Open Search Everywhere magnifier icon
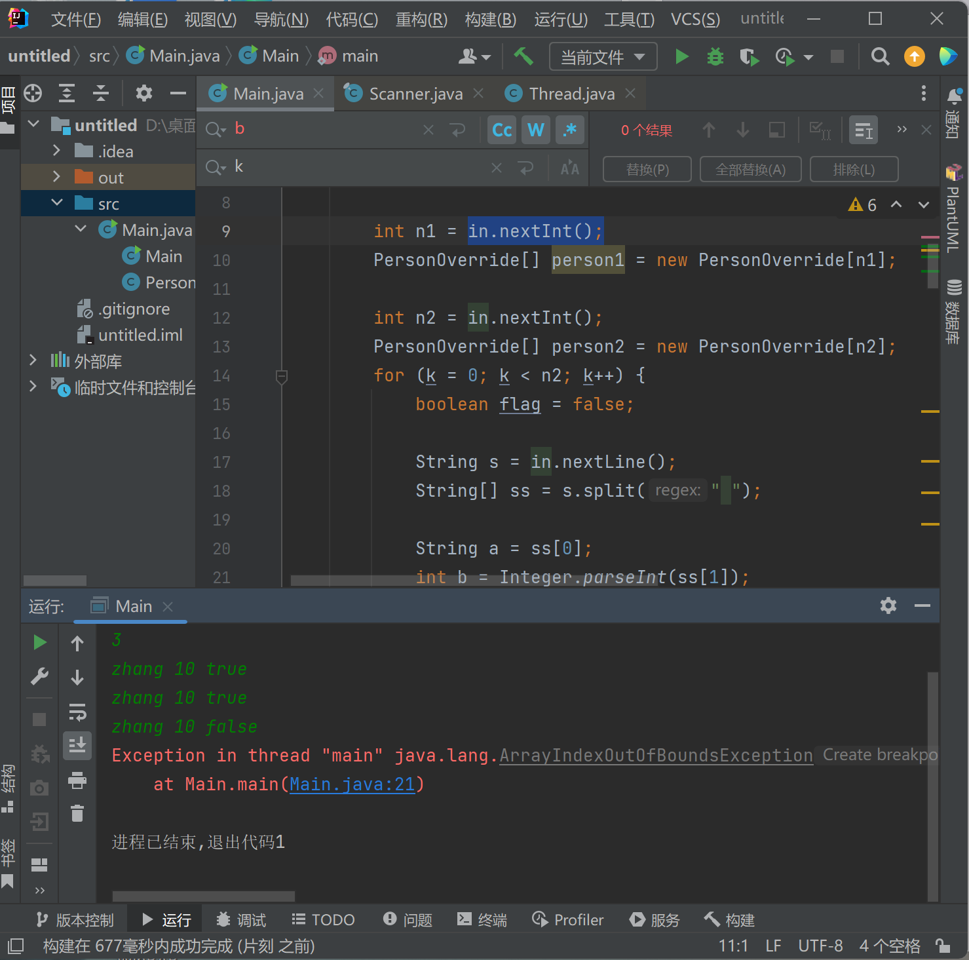The height and width of the screenshot is (960, 969). click(x=880, y=57)
